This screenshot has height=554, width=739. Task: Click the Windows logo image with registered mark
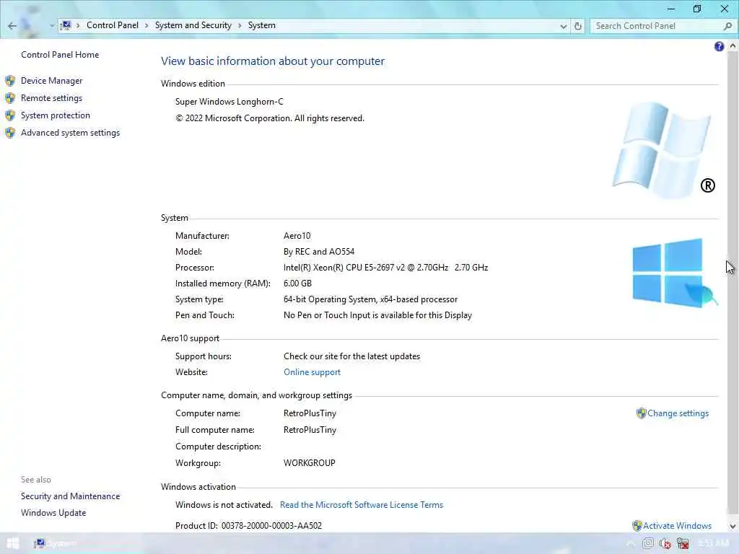coord(664,150)
